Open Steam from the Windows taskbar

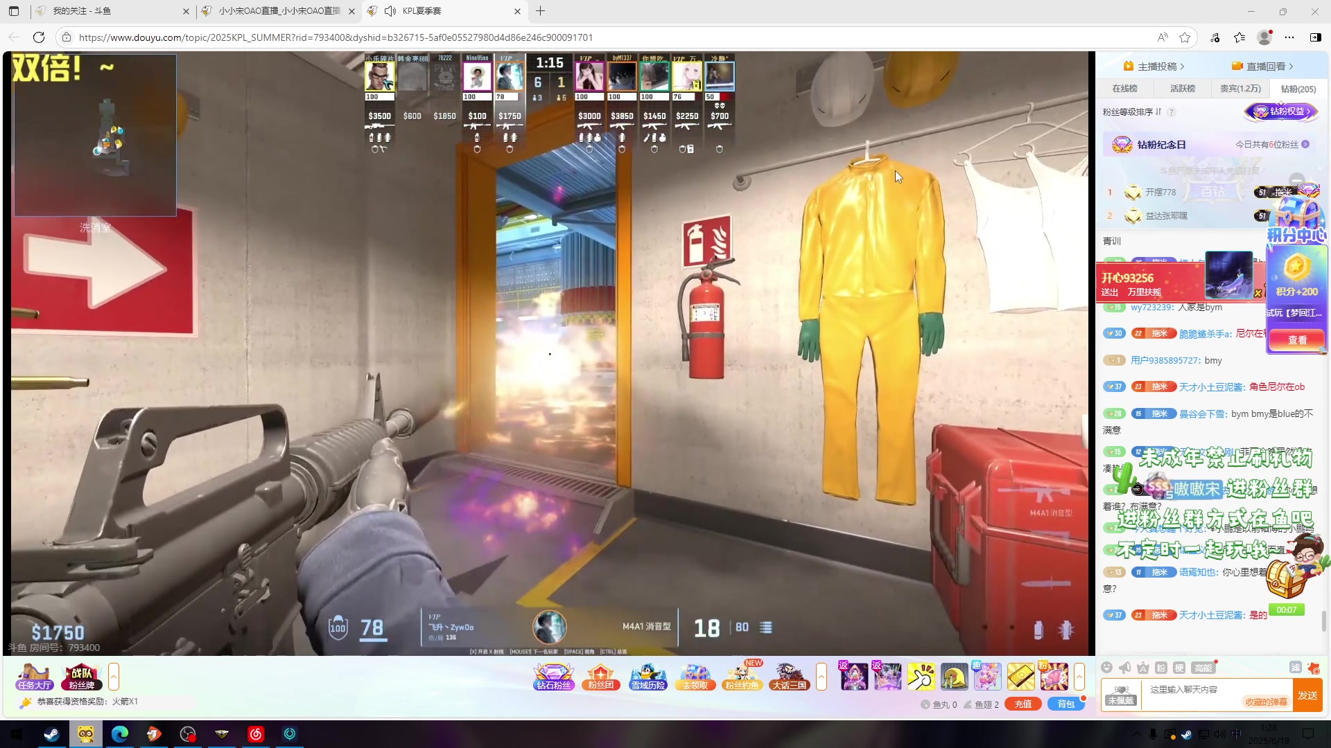[x=51, y=734]
